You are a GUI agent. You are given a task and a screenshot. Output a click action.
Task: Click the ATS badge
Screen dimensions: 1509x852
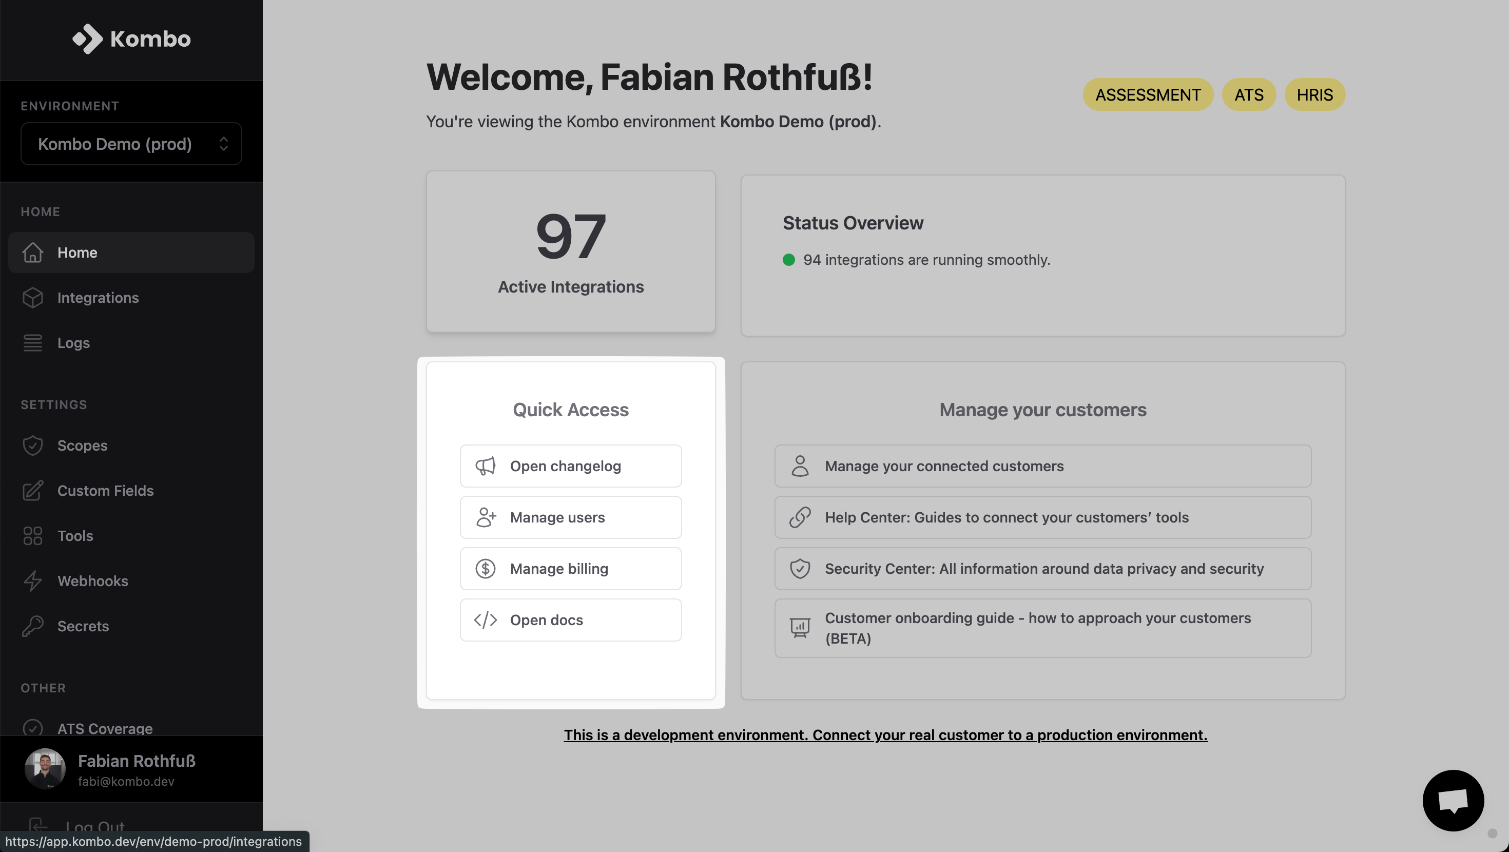1248,94
